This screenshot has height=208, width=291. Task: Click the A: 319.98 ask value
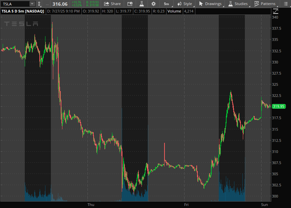coord(92,5)
